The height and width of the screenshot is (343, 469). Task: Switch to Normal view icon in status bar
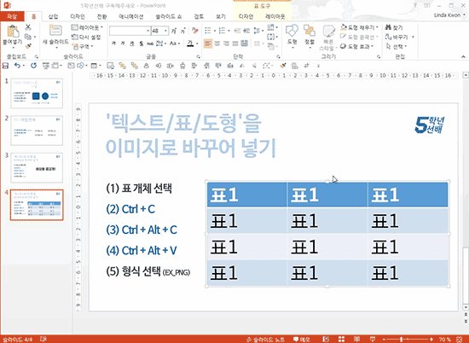[x=326, y=339]
